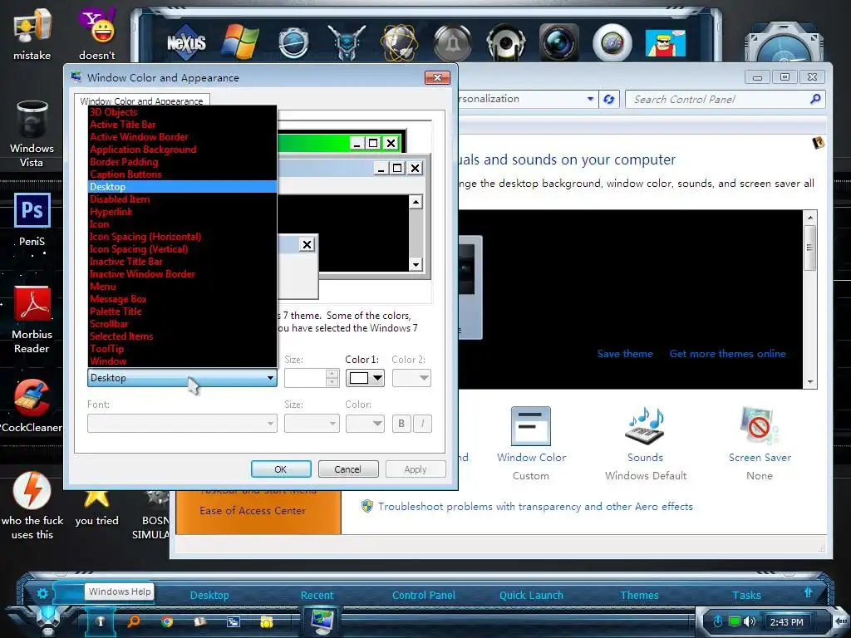Launch the Photoshop 'PeniS' desktop icon

click(32, 219)
